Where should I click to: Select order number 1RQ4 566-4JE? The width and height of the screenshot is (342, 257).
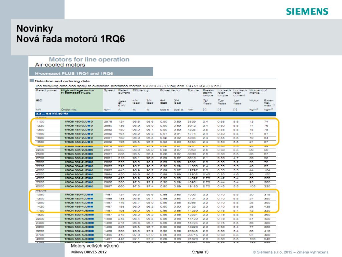(79, 239)
